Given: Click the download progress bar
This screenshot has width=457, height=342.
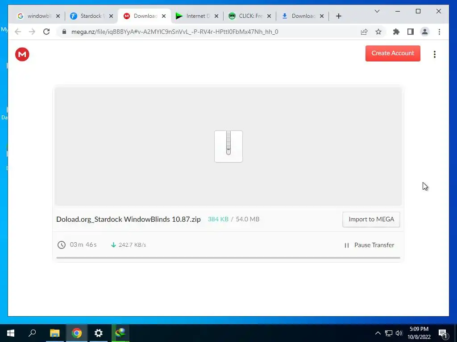Looking at the screenshot, I should click(x=228, y=258).
